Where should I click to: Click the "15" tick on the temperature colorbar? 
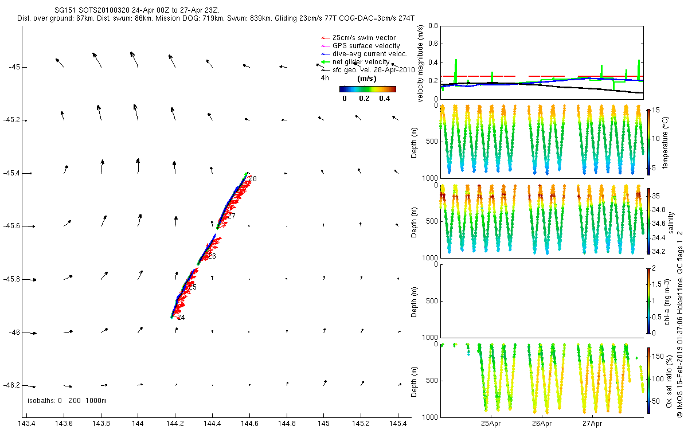click(x=656, y=110)
